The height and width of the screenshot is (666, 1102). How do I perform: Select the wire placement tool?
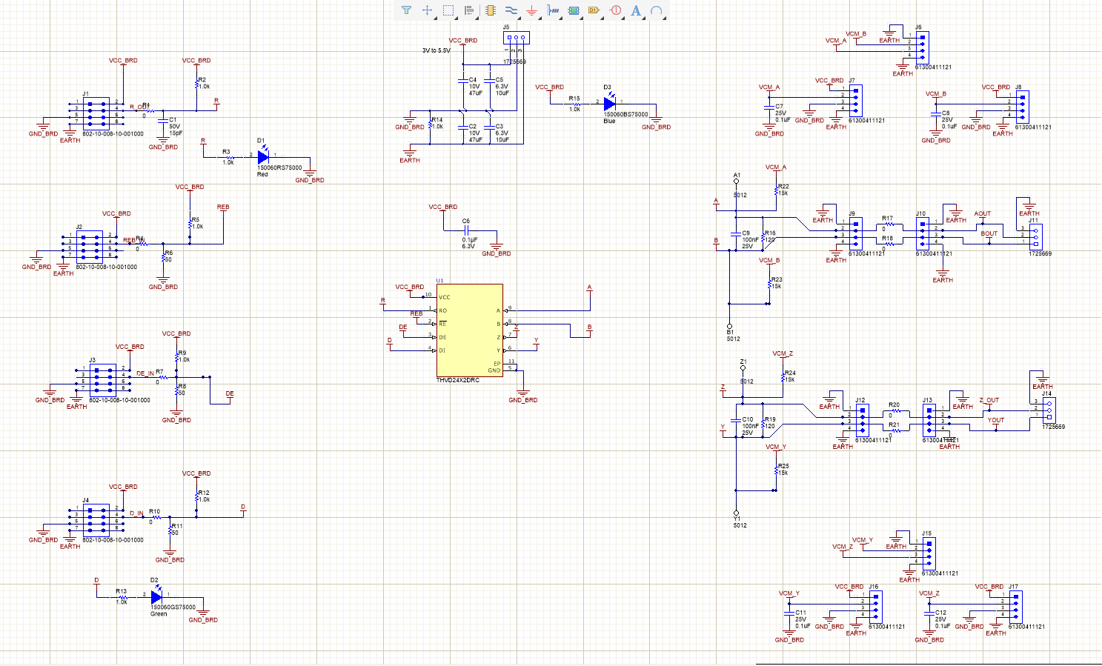511,10
